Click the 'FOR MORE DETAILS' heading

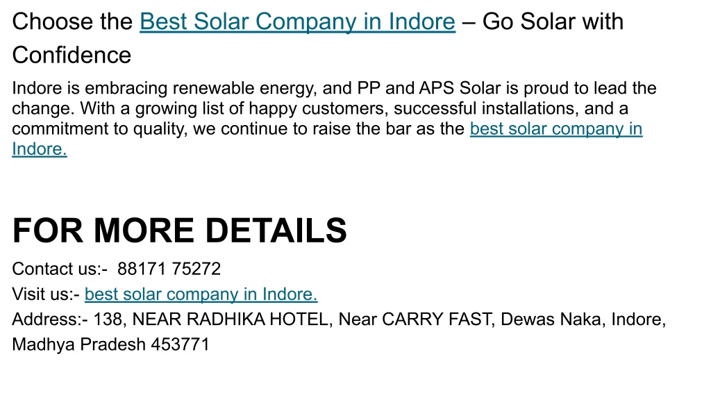180,231
